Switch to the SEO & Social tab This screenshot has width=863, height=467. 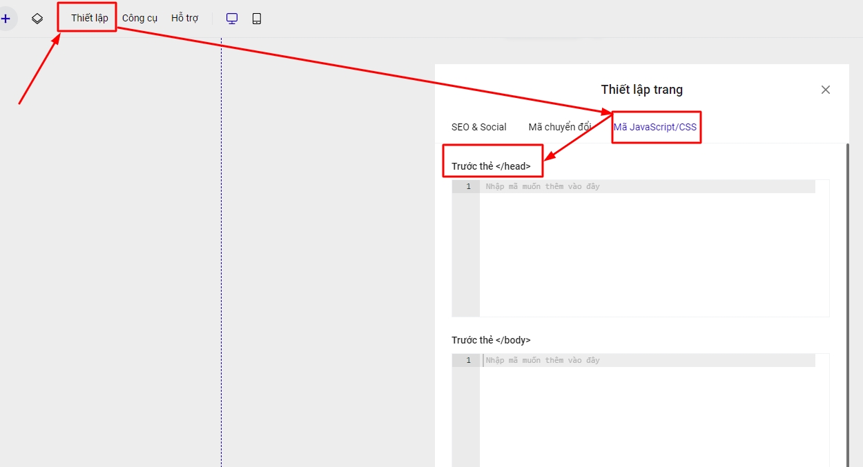478,127
